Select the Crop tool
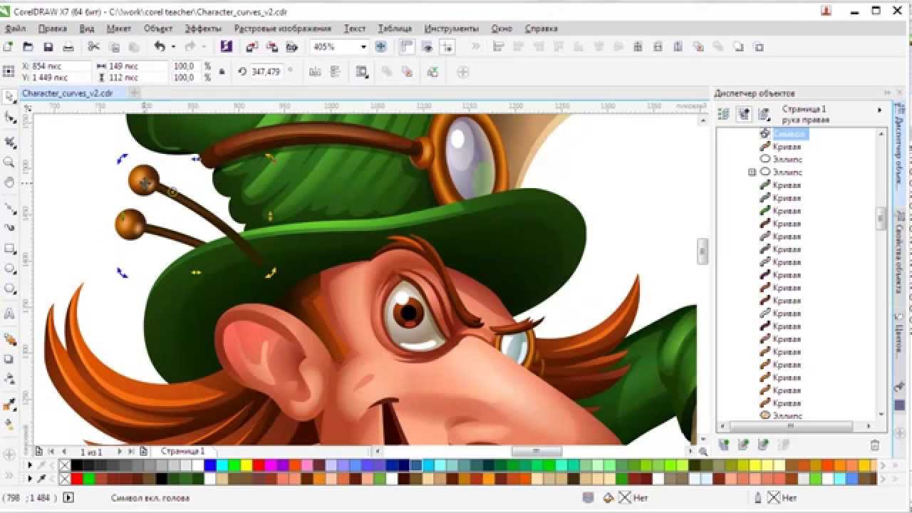This screenshot has width=912, height=513. (9, 142)
